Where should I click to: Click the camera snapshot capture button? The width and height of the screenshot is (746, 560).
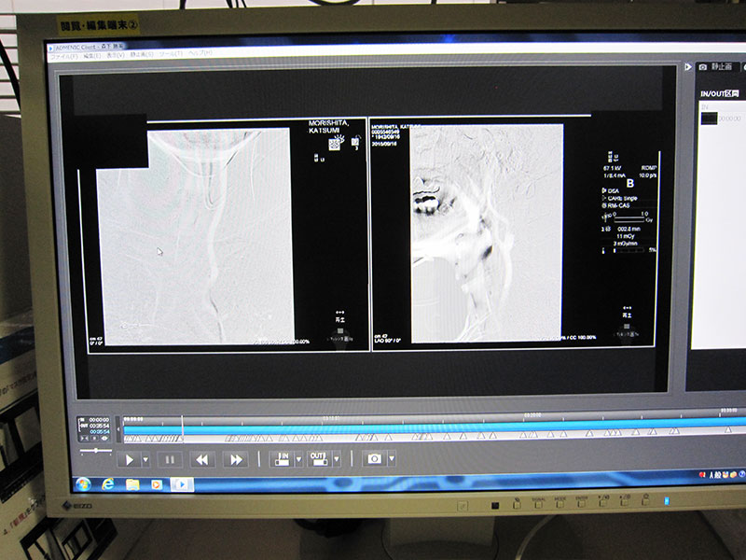374,458
